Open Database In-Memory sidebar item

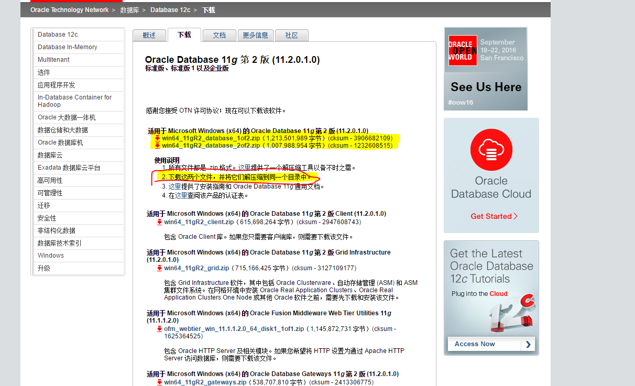point(79,47)
